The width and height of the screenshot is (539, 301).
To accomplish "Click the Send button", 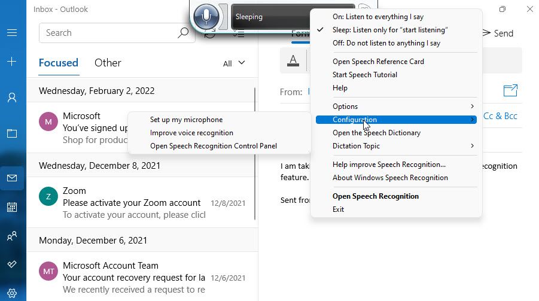I will coord(498,34).
